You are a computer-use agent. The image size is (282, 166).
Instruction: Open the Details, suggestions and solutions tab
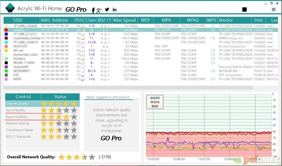coord(108,97)
